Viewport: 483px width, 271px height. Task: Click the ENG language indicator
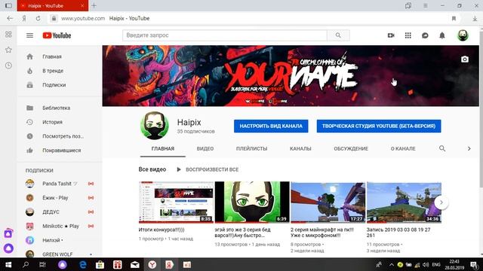436,264
